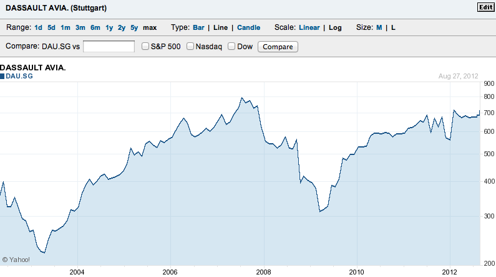This screenshot has height=277, width=496.
Task: Click the DASSAULT AVIA. (Stuttgart) title
Action: [56, 8]
